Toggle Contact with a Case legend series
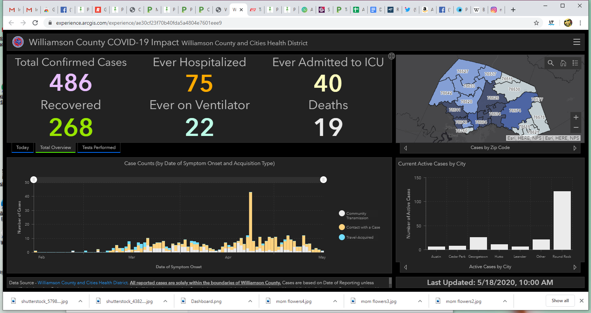Viewport: 591px width, 313px height. 342,227
